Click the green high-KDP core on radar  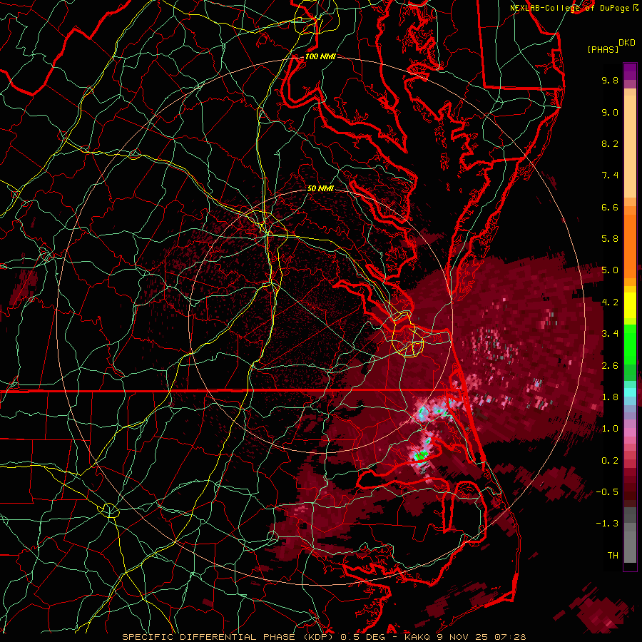pos(421,455)
